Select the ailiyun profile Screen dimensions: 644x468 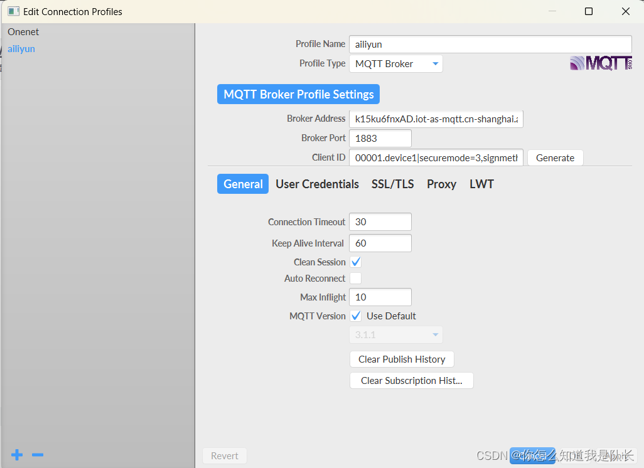(x=21, y=48)
